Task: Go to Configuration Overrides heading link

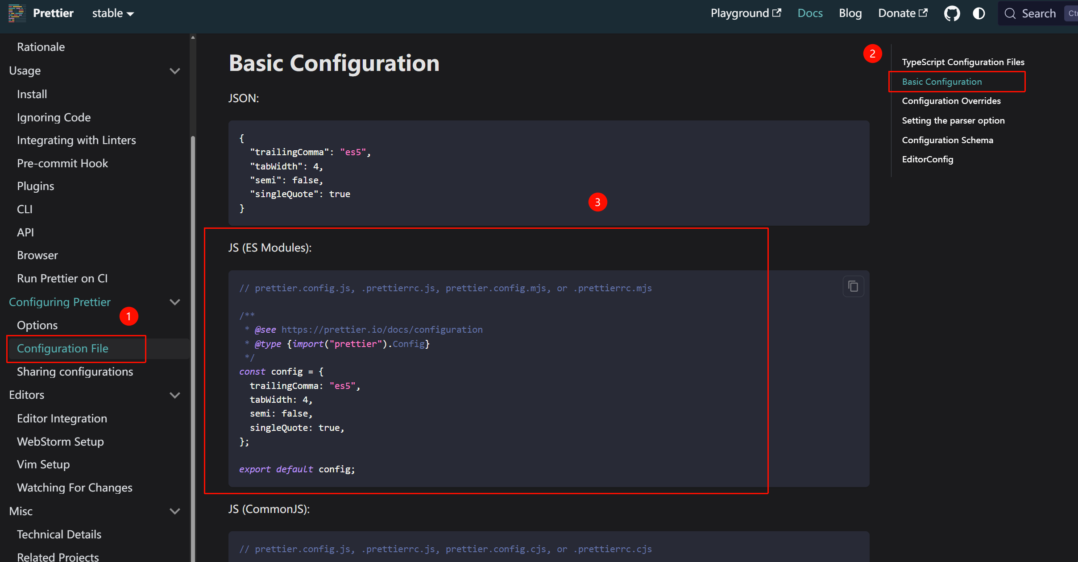Action: [951, 101]
